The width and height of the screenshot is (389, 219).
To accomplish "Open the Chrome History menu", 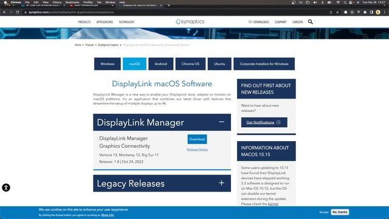I will pos(57,2).
